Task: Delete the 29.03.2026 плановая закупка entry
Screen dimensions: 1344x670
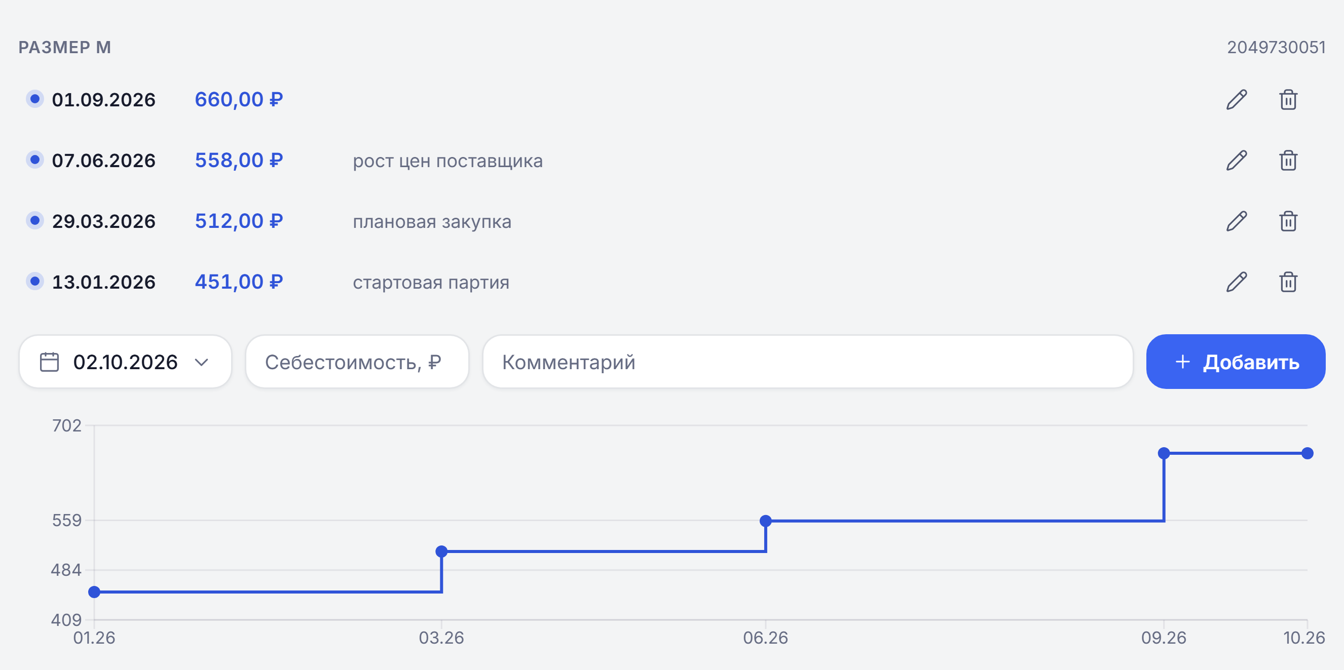Action: coord(1288,221)
